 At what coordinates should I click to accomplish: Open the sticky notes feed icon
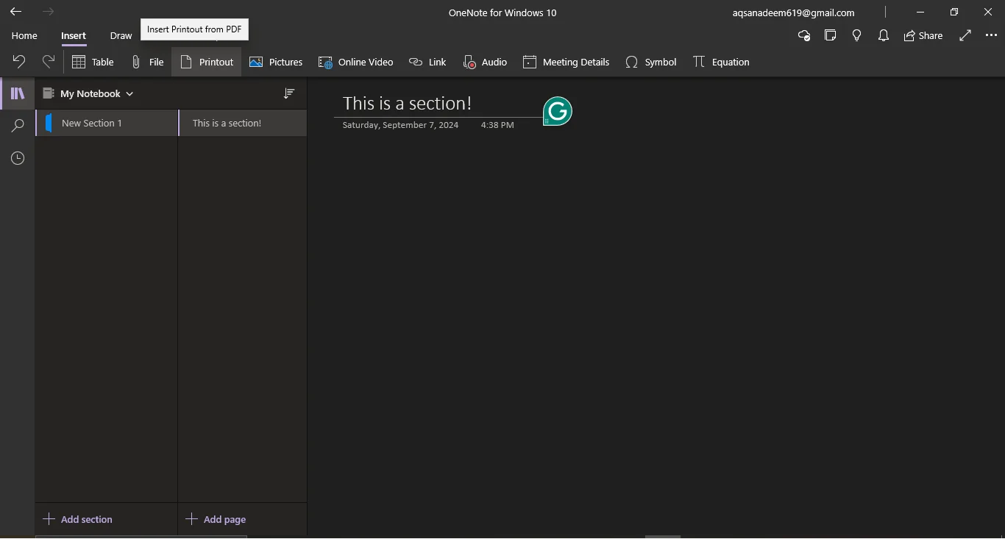point(831,35)
